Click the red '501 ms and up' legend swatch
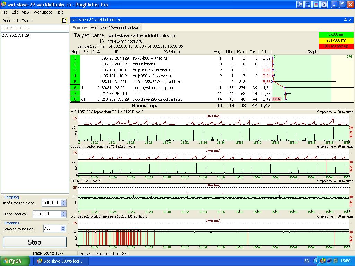Viewport: 355px width, 266px height. [x=336, y=46]
